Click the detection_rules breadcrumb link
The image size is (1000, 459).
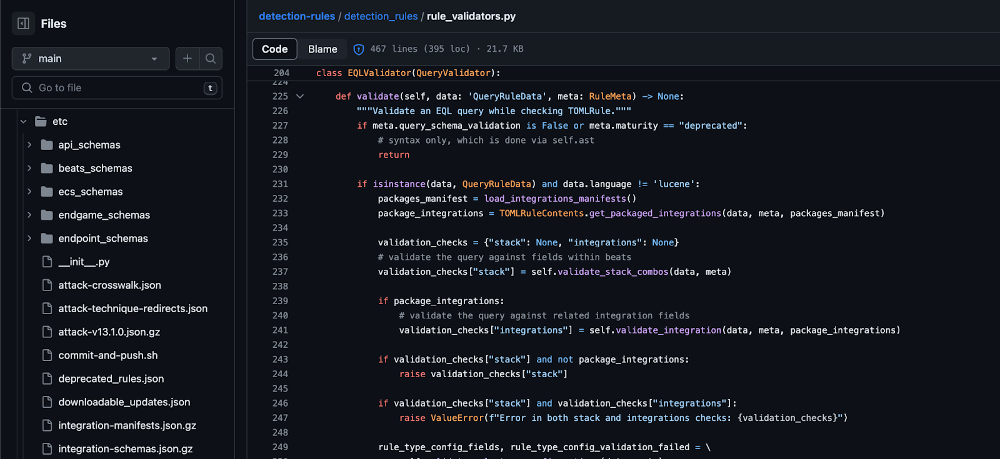tap(381, 16)
